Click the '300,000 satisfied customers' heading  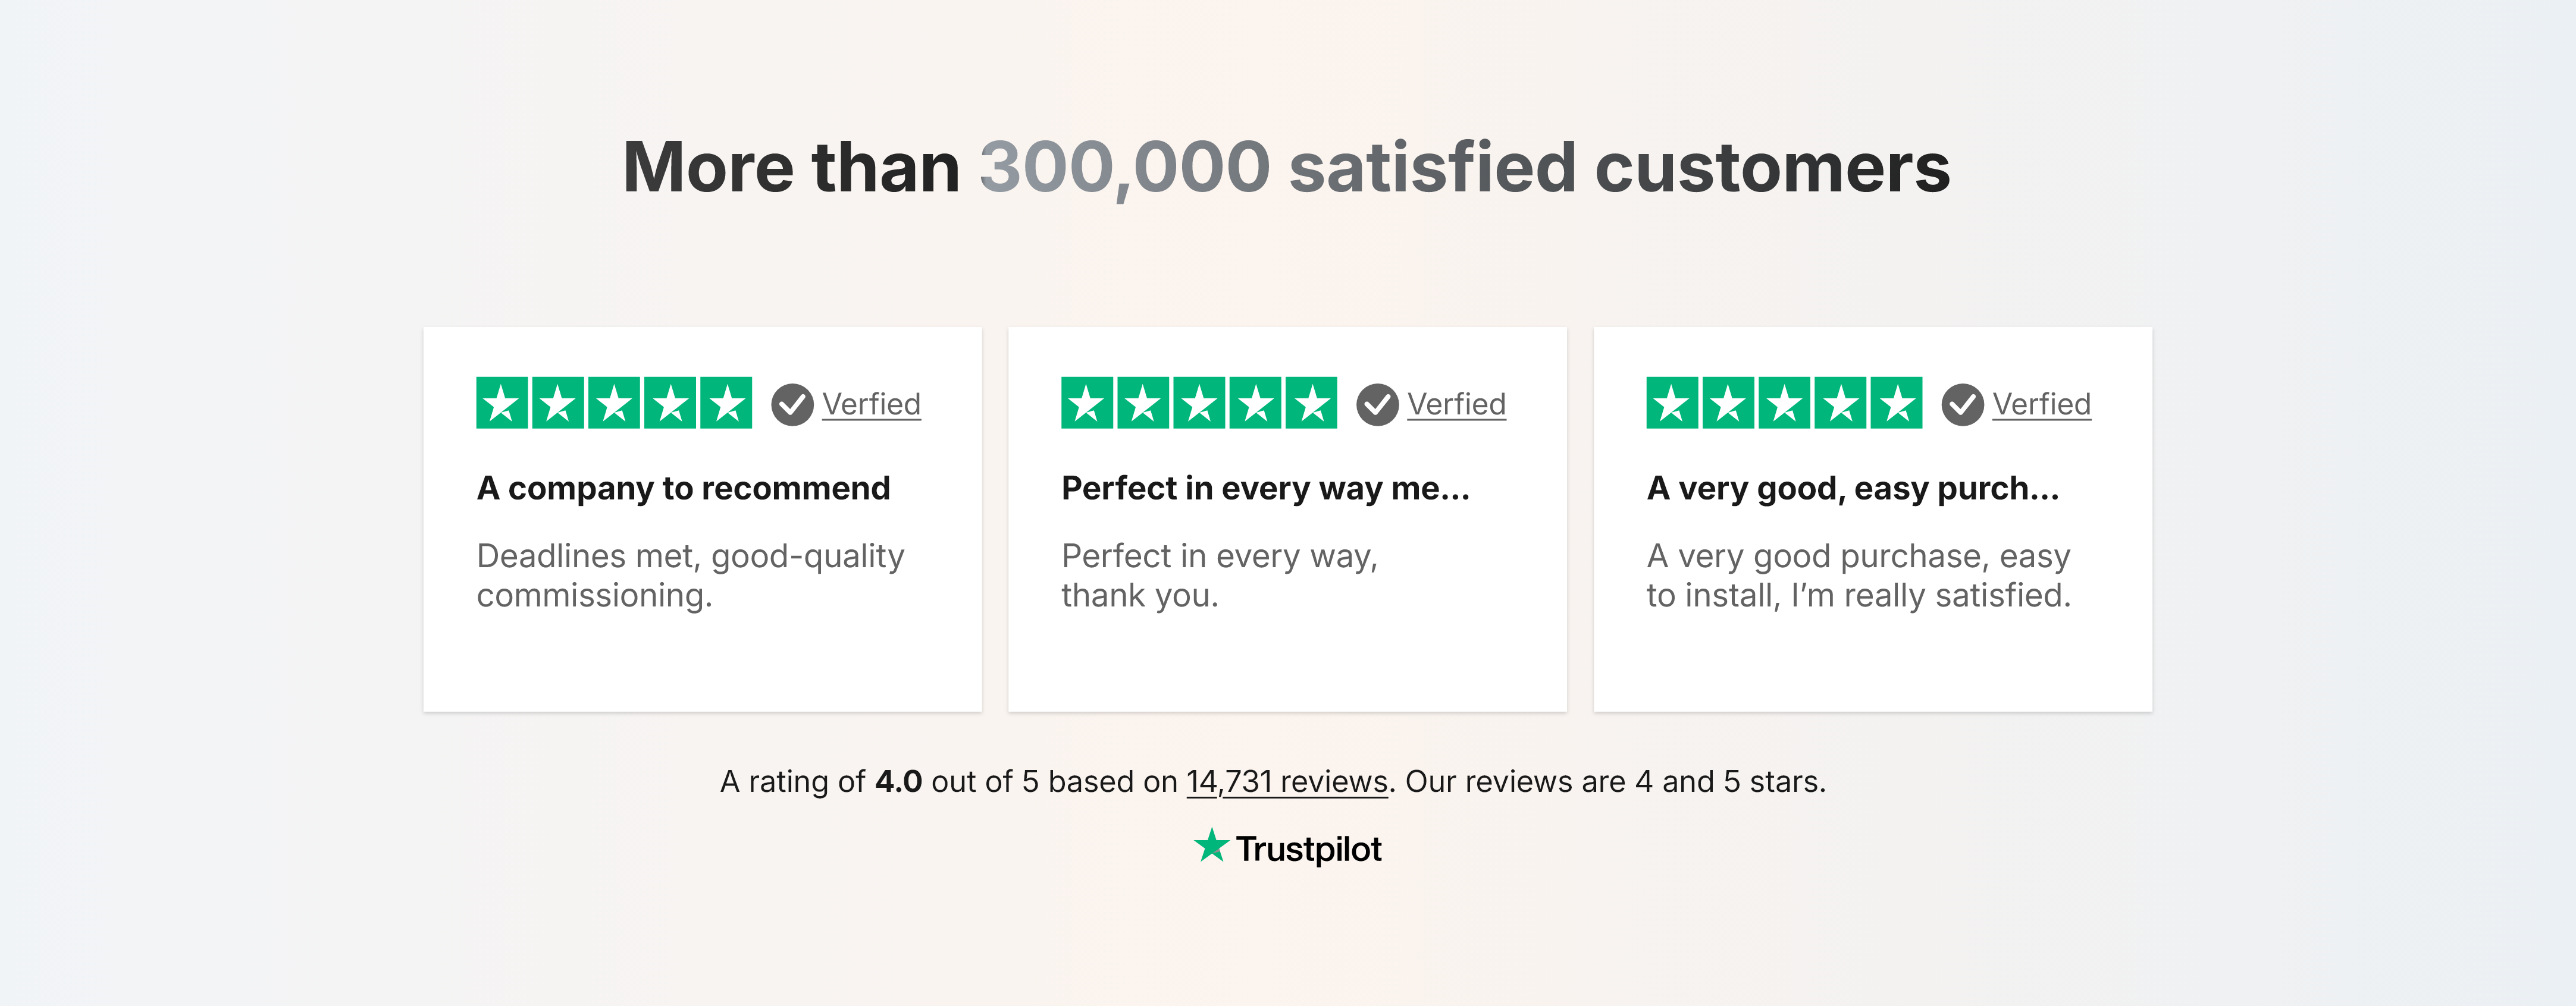coord(1286,167)
